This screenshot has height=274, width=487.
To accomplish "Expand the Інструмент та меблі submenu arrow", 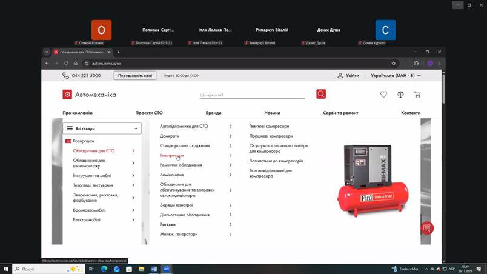I will (x=133, y=175).
